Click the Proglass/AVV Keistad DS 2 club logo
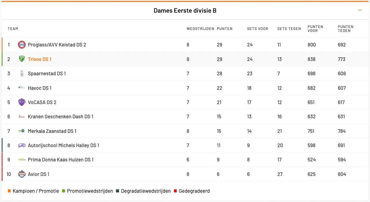The width and height of the screenshot is (370, 202). coord(22,45)
